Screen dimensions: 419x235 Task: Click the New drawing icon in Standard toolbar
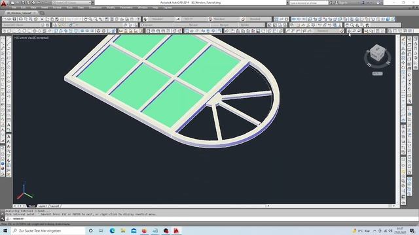[5, 19]
